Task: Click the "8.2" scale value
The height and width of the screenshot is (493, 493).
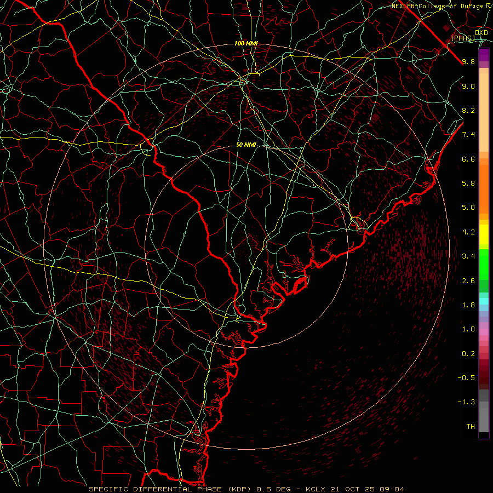Action: [x=468, y=110]
